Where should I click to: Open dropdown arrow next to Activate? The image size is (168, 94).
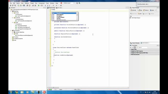[138, 10]
